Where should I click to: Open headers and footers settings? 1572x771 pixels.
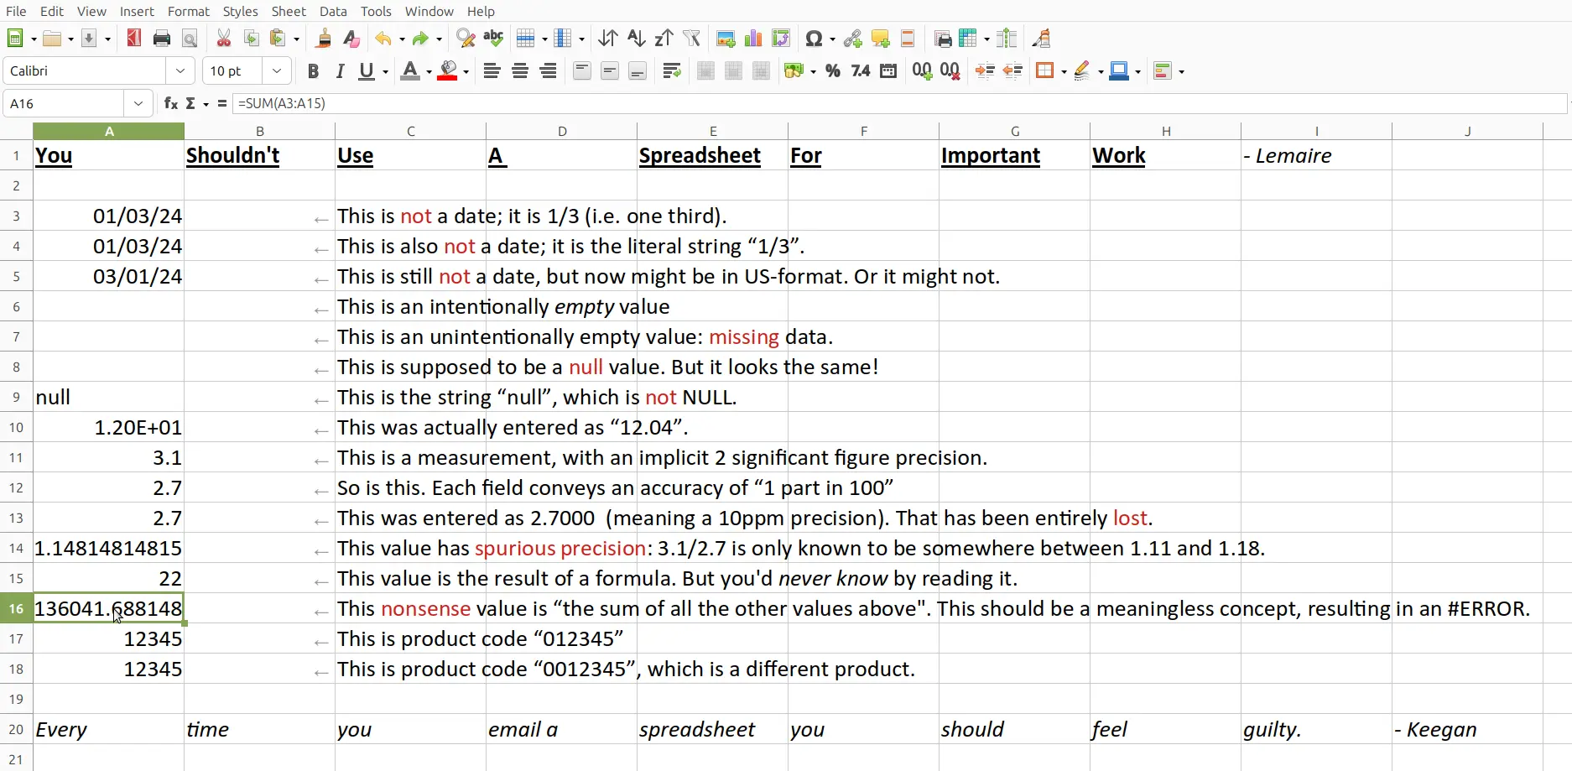click(x=908, y=39)
